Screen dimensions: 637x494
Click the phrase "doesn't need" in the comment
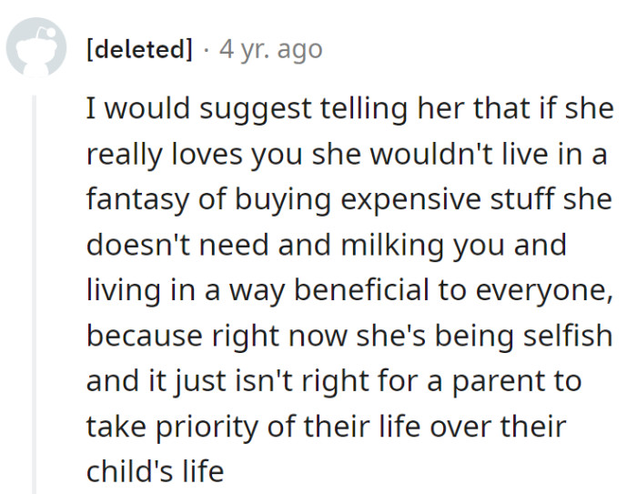(x=177, y=246)
